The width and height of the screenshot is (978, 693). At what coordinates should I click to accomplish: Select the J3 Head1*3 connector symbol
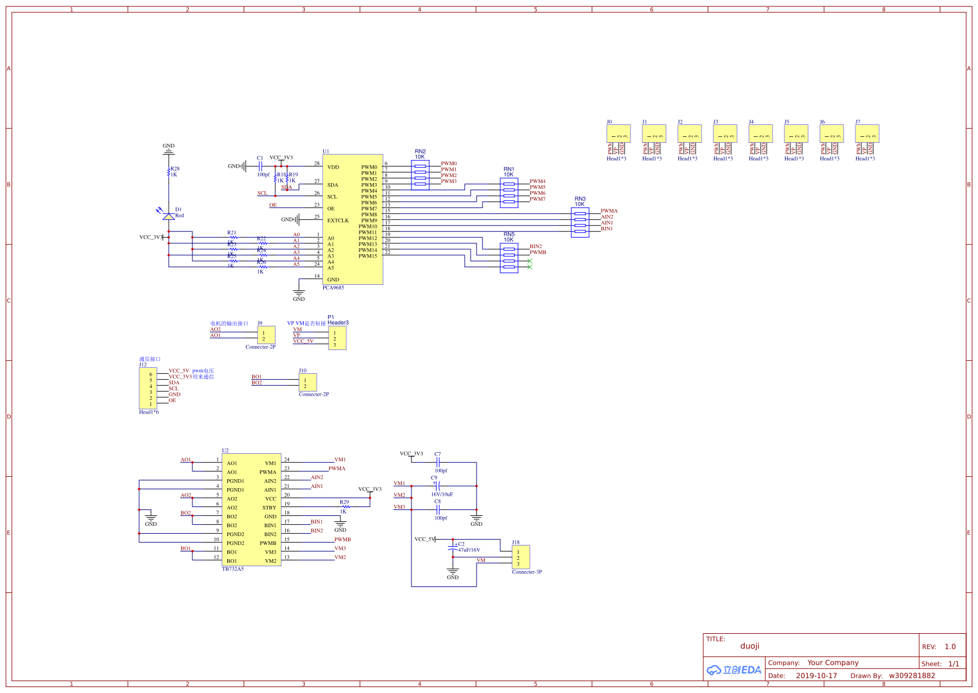coord(725,134)
